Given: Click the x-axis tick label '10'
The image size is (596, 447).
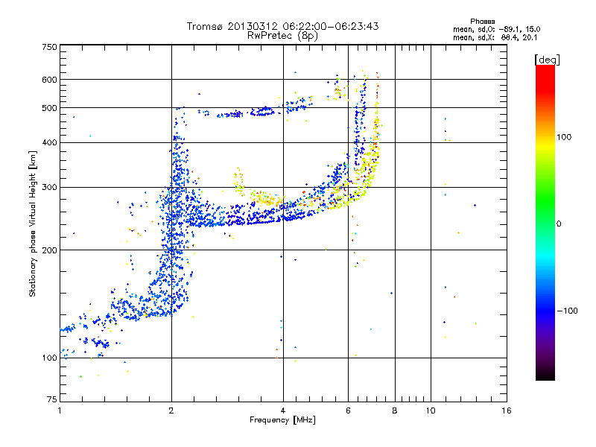Looking at the screenshot, I should [x=431, y=410].
